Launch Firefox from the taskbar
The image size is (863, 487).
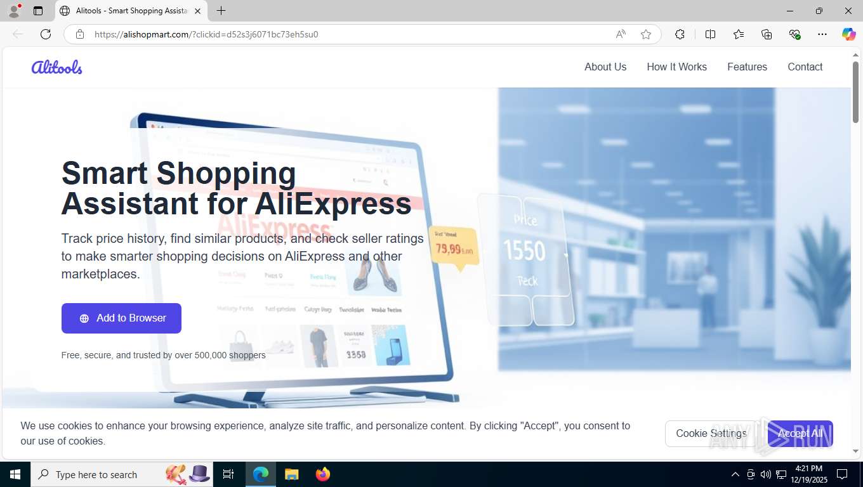pos(323,474)
